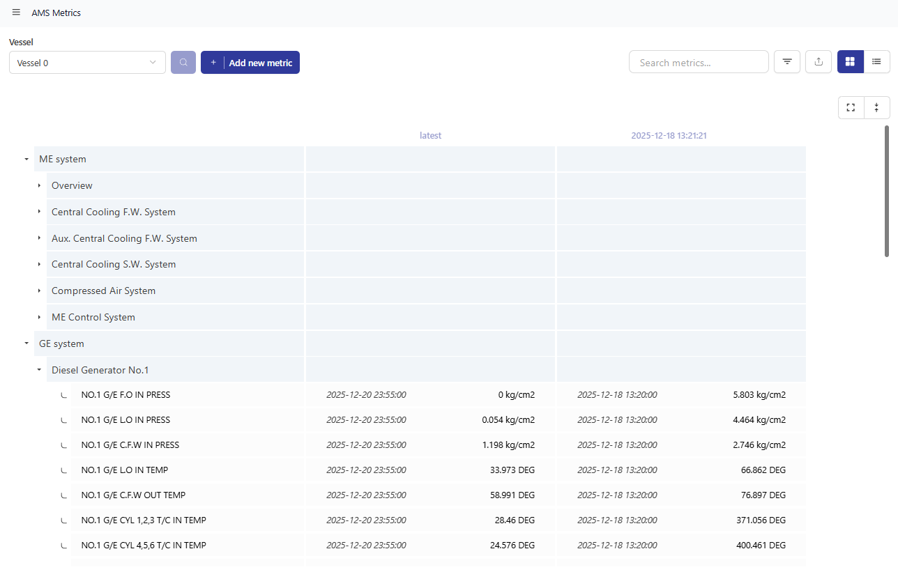Expand the Overview section
The height and width of the screenshot is (572, 898).
coord(39,185)
